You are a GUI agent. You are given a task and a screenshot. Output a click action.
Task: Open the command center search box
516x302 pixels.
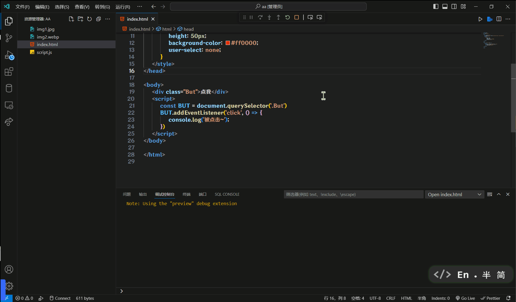(x=268, y=6)
